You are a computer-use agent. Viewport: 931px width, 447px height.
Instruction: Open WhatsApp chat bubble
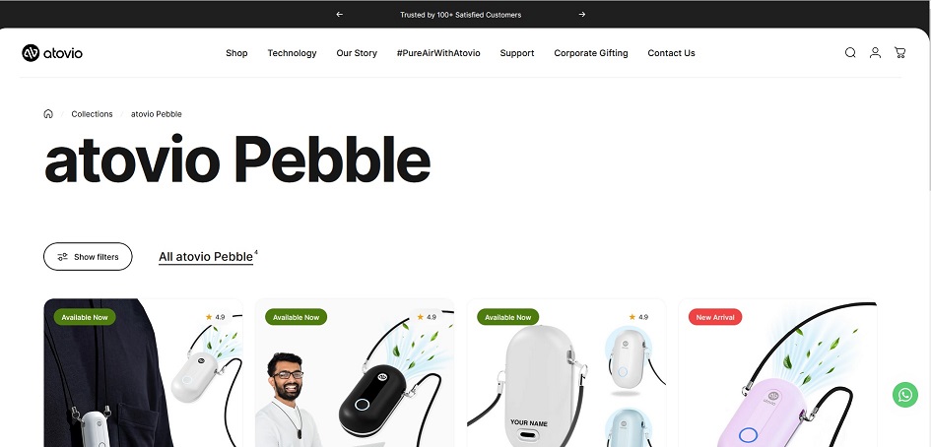point(904,395)
